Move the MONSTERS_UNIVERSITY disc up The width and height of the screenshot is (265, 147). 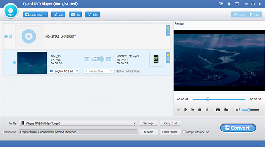(x=168, y=31)
